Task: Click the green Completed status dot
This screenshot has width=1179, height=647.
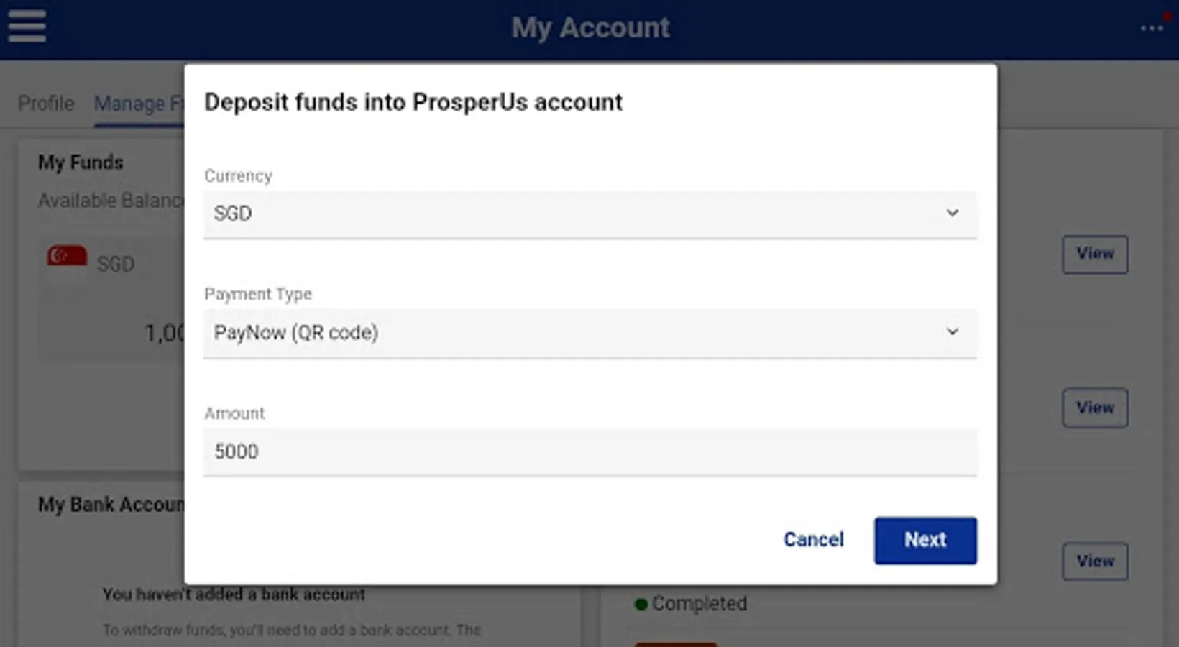Action: pyautogui.click(x=641, y=605)
